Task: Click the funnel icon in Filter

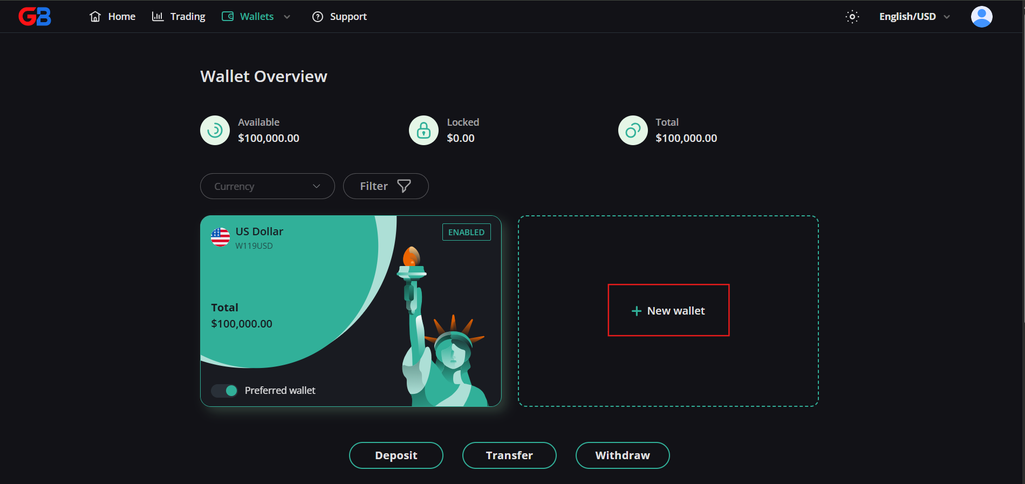Action: tap(404, 186)
